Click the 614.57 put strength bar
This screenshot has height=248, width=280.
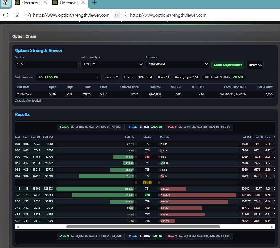tap(181, 208)
